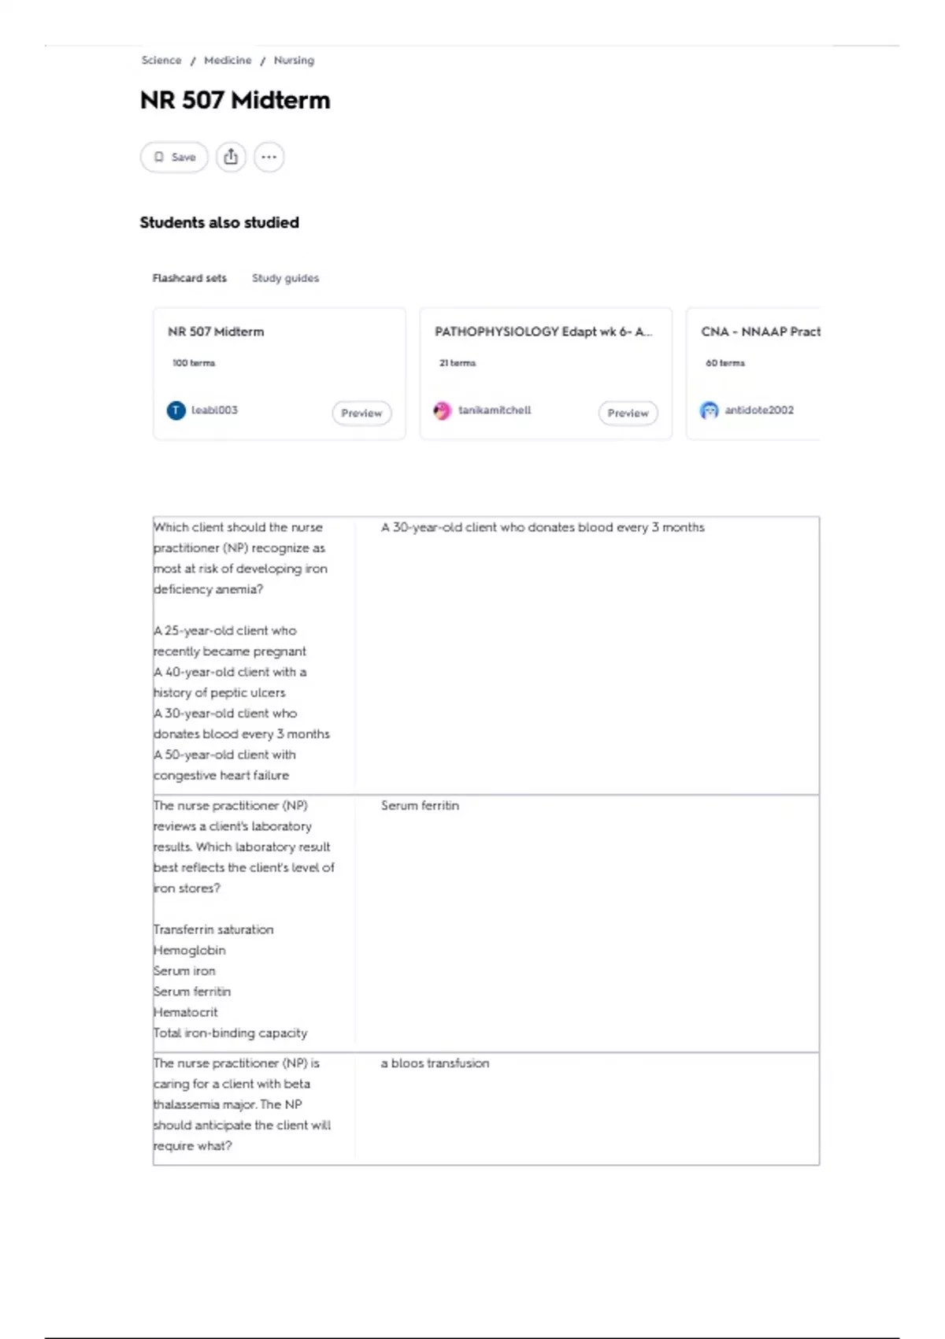The width and height of the screenshot is (945, 1339).
Task: Open the Medicine breadcrumb link
Action: click(x=228, y=60)
